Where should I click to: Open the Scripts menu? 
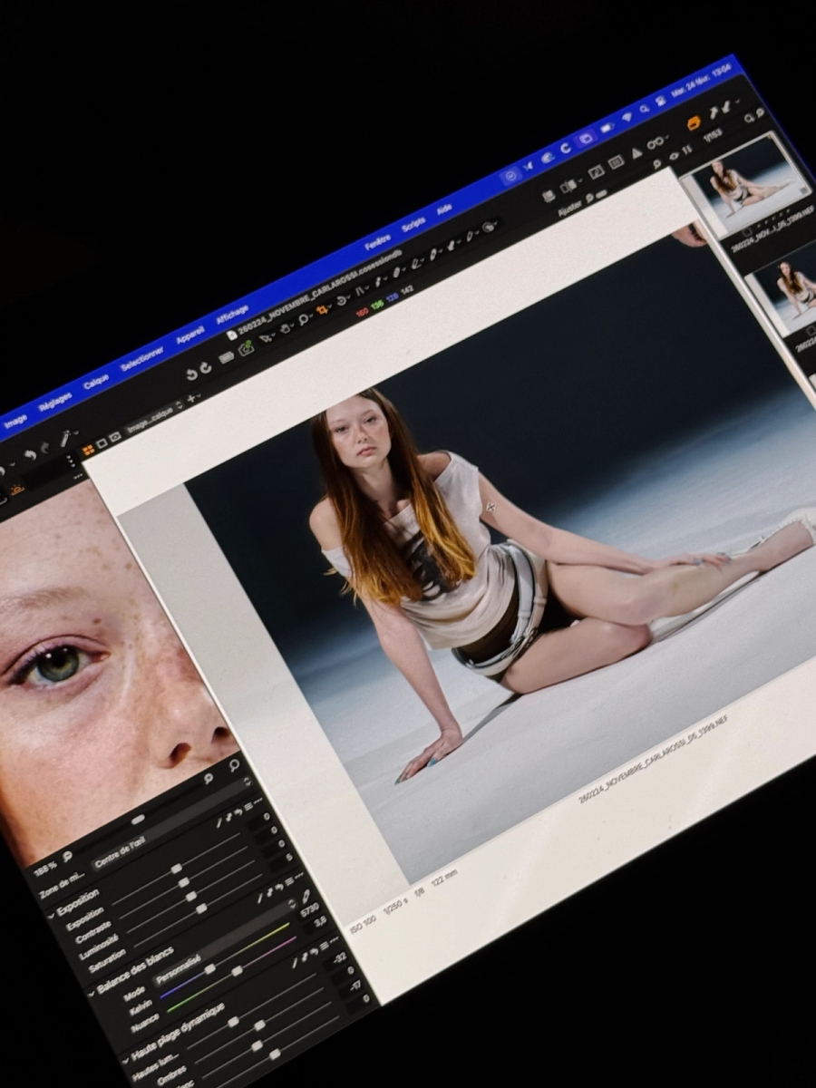click(x=413, y=224)
